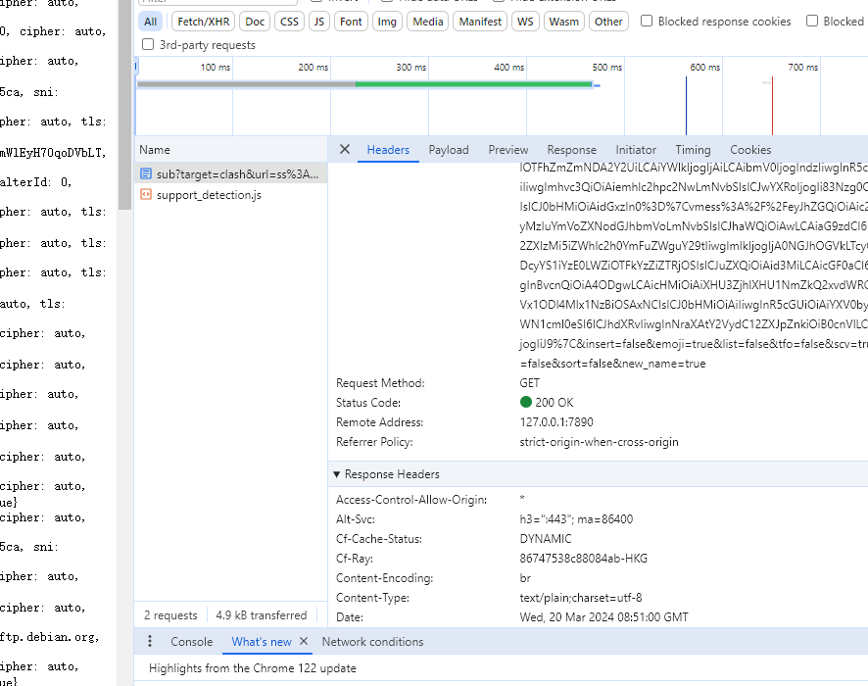Open the Payload tab
The image size is (868, 686).
(449, 150)
